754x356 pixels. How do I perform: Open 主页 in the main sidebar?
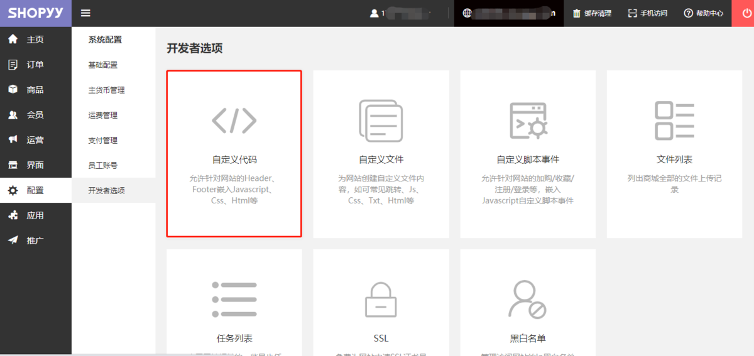coord(35,40)
